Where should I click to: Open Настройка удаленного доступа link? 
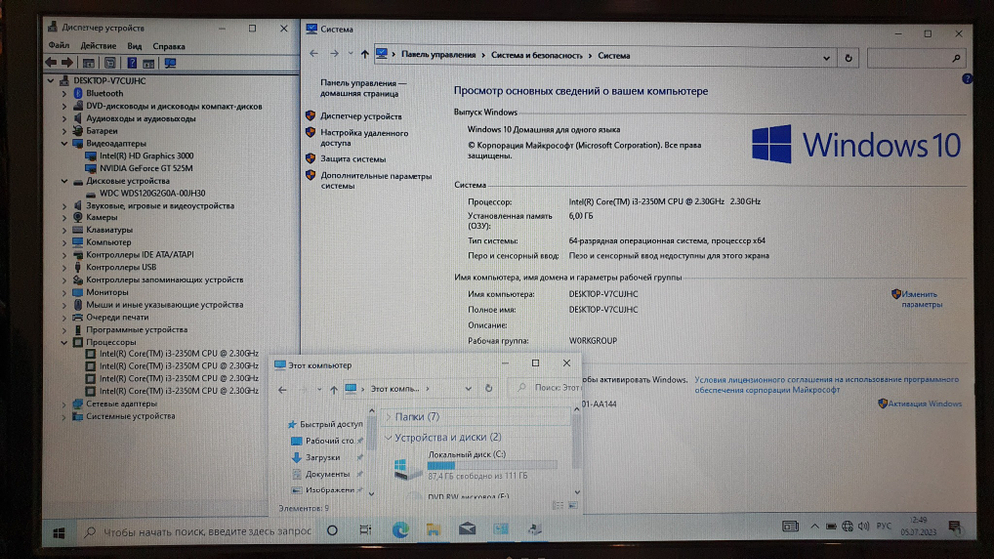pos(364,138)
